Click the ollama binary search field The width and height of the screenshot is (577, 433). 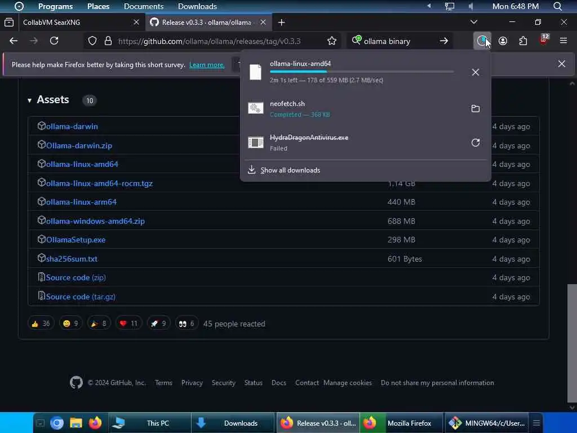400,41
